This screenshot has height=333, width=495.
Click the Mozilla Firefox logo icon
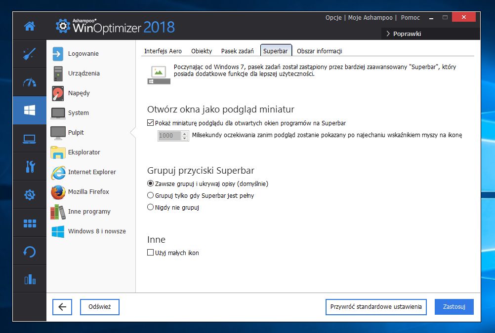pos(58,192)
